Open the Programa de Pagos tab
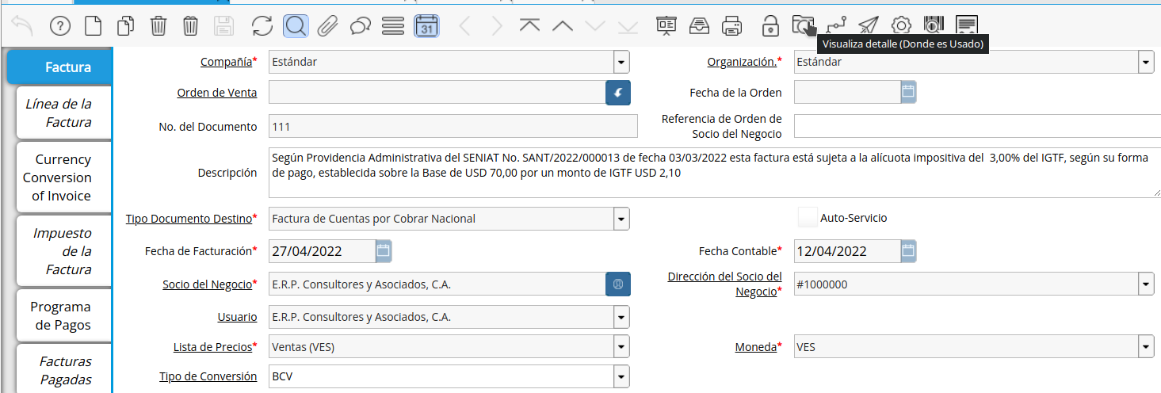Image resolution: width=1161 pixels, height=393 pixels. (65, 315)
